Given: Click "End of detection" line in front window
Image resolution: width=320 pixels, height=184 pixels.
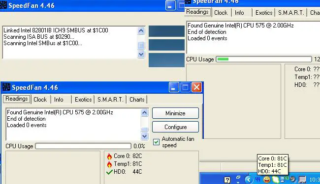Looking at the screenshot, I should click(x=26, y=119).
